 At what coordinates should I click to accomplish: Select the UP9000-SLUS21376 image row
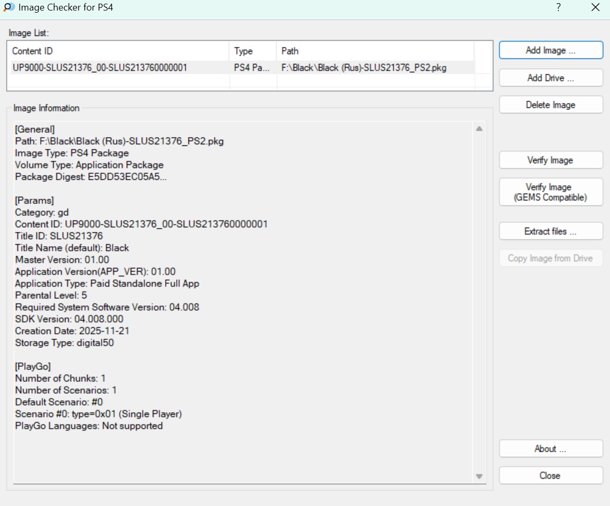click(x=100, y=67)
